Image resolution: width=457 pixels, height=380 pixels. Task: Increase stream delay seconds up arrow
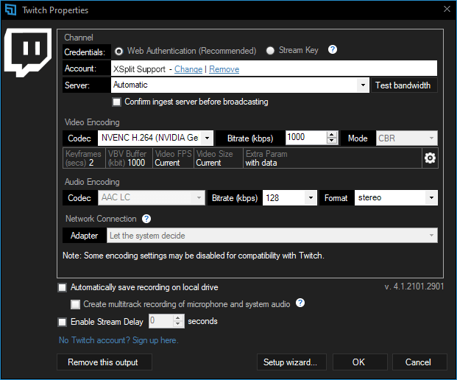[178, 317]
